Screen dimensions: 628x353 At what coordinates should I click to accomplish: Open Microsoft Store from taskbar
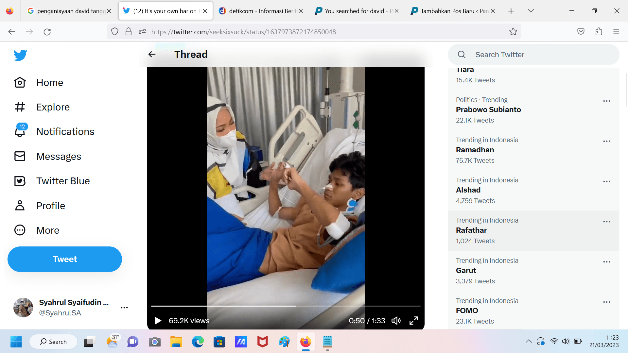pyautogui.click(x=219, y=342)
